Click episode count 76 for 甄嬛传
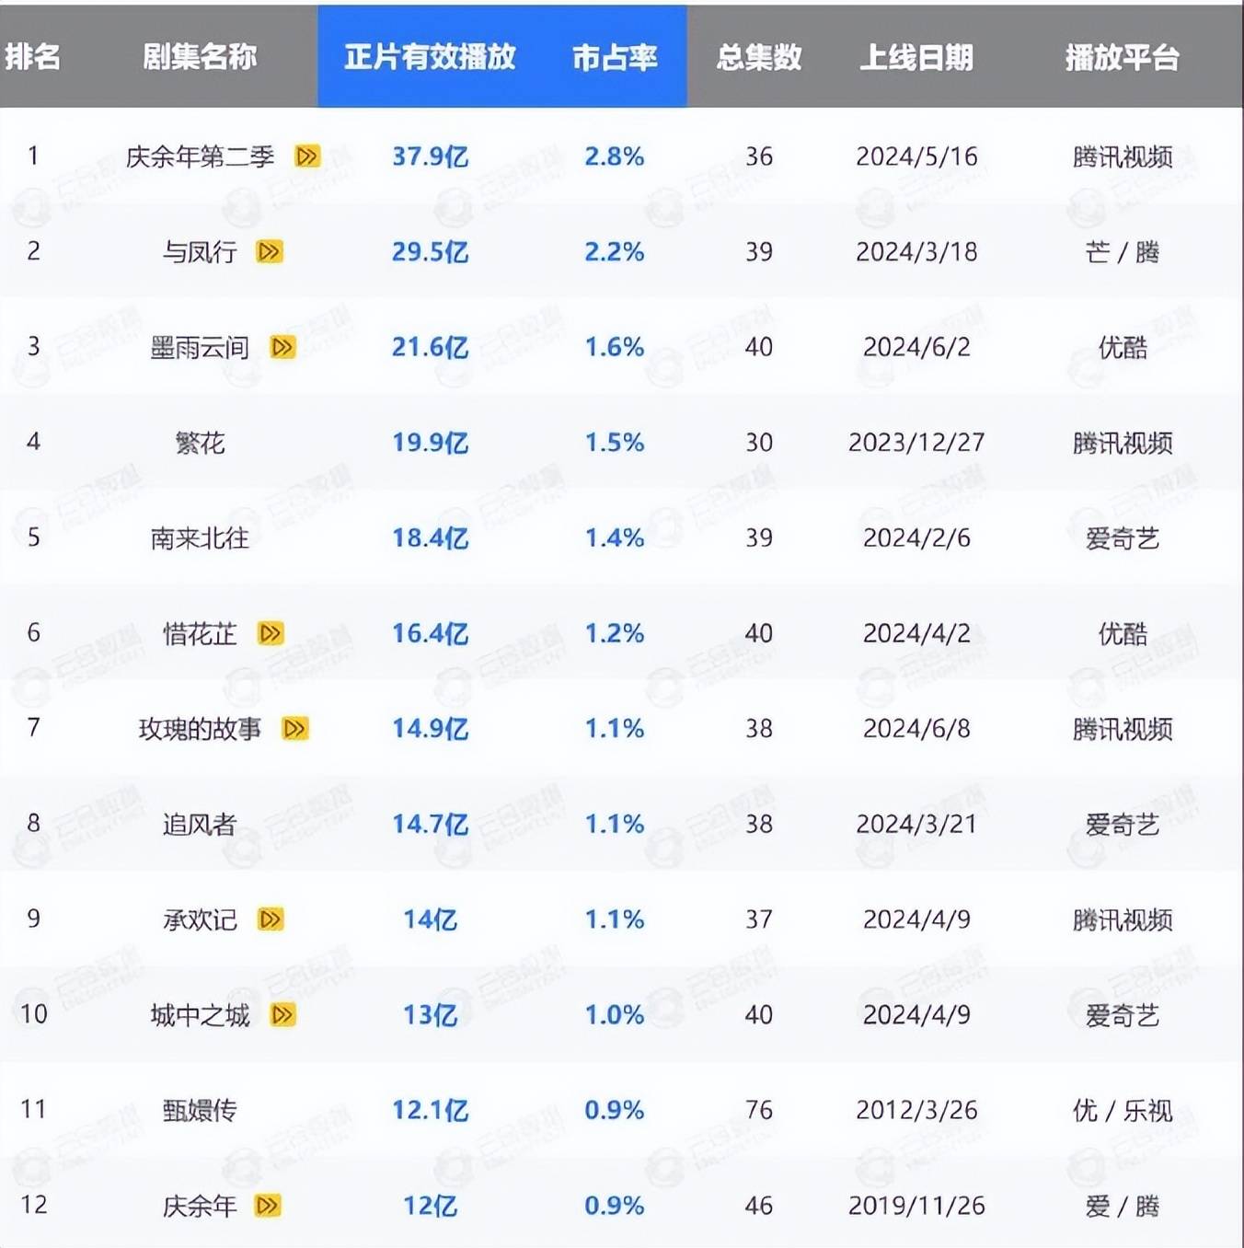 pyautogui.click(x=759, y=1110)
